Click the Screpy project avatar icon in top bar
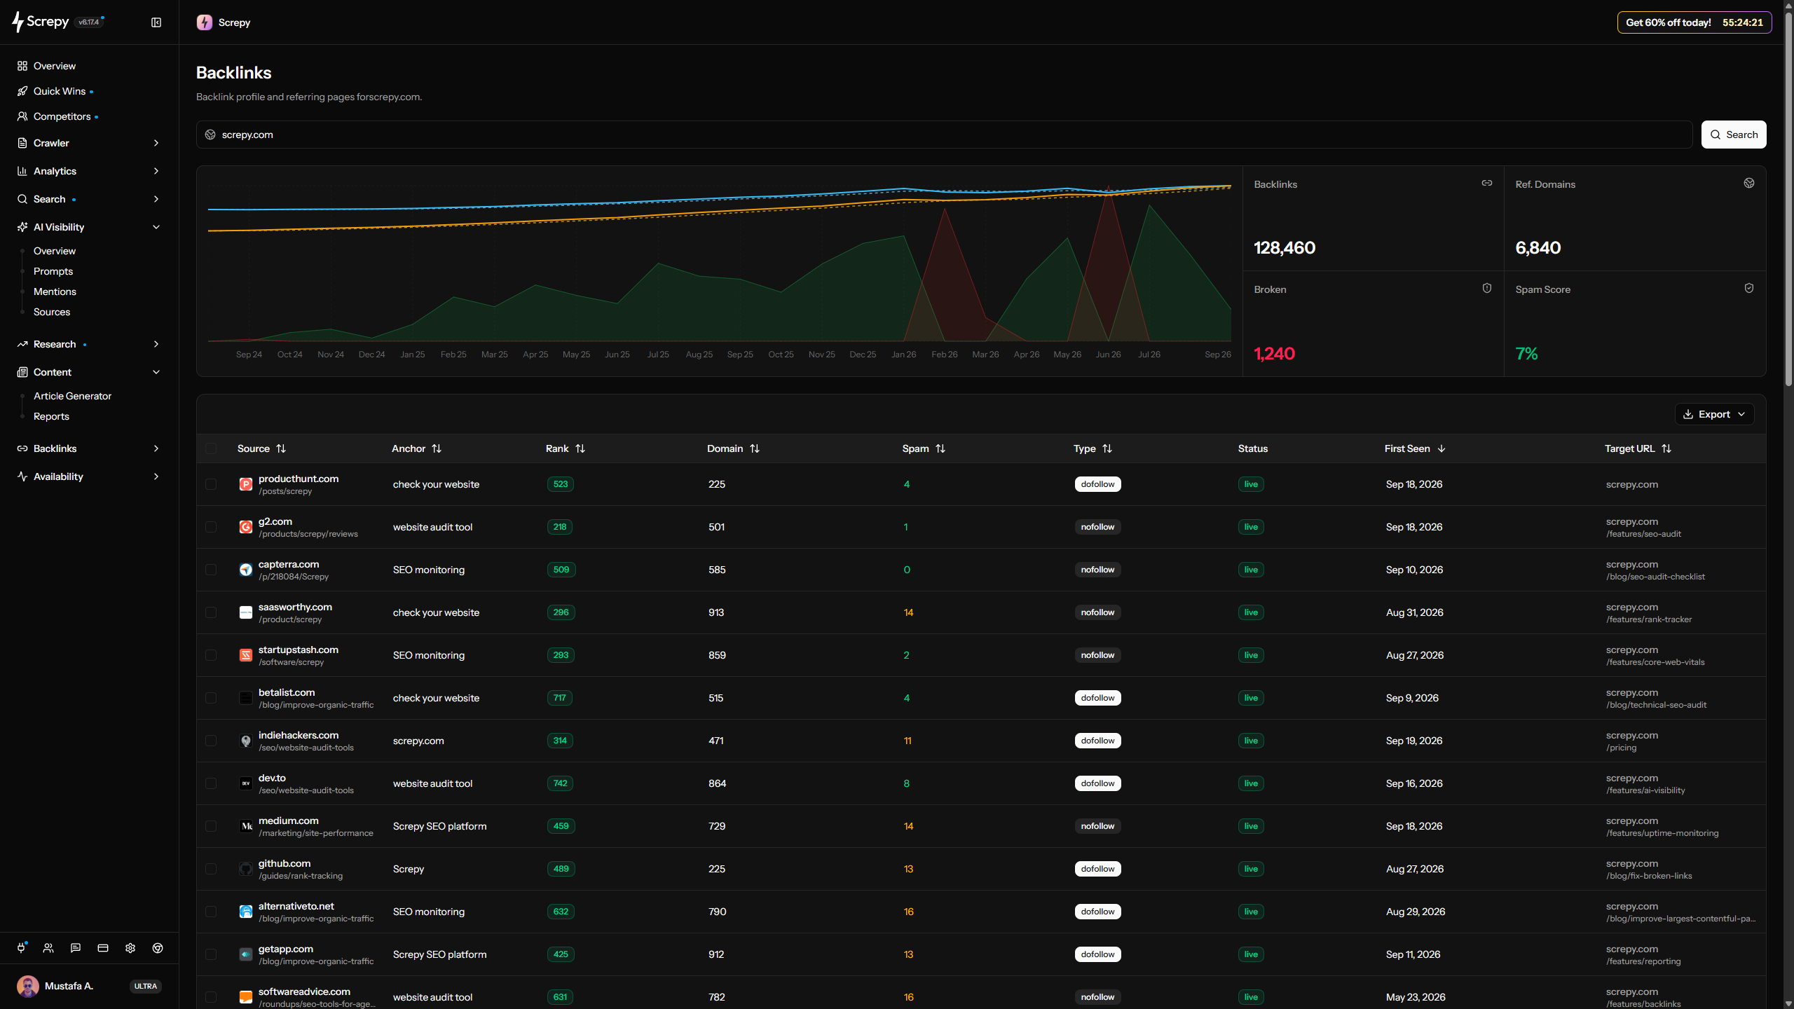Image resolution: width=1794 pixels, height=1009 pixels. click(205, 22)
